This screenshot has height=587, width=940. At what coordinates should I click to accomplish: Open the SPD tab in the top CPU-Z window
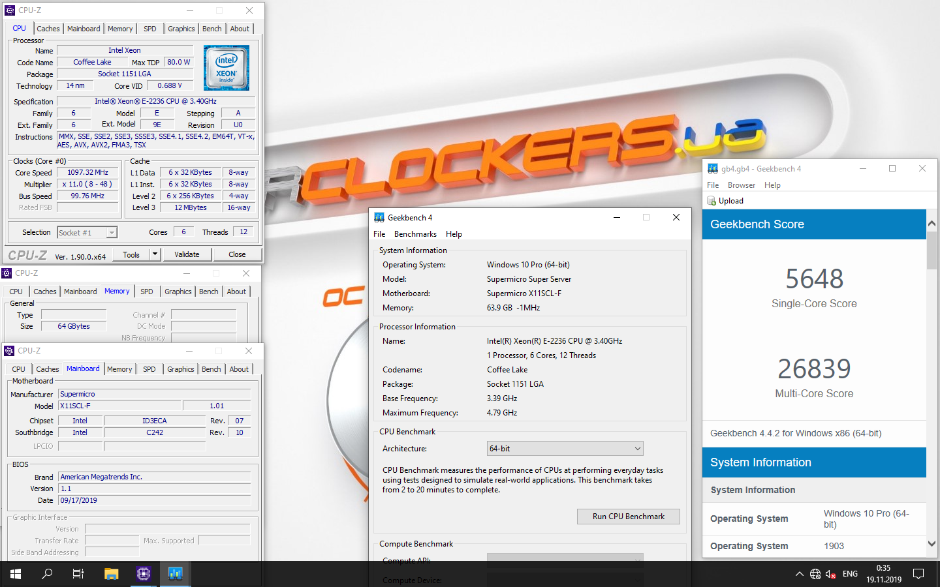click(x=150, y=29)
